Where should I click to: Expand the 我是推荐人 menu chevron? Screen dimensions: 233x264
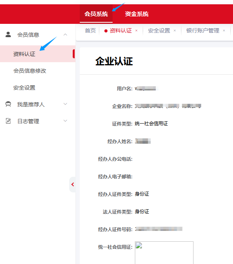[65, 104]
